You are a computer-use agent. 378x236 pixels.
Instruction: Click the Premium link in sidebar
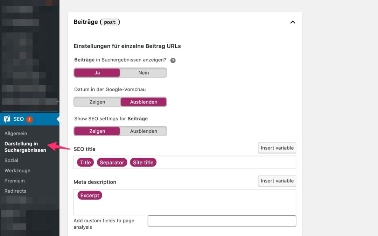tap(14, 181)
